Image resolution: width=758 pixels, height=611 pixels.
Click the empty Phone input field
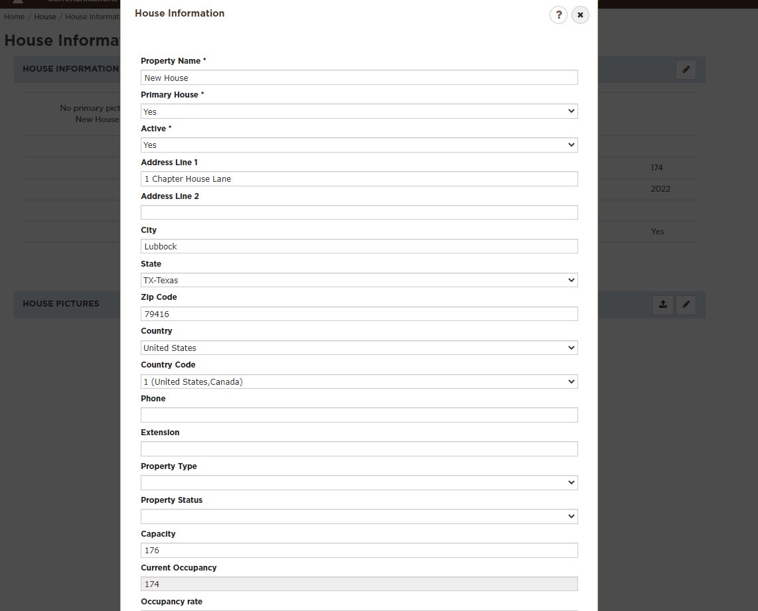pyautogui.click(x=359, y=415)
